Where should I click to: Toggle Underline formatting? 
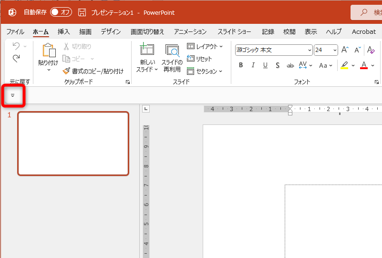(x=265, y=65)
